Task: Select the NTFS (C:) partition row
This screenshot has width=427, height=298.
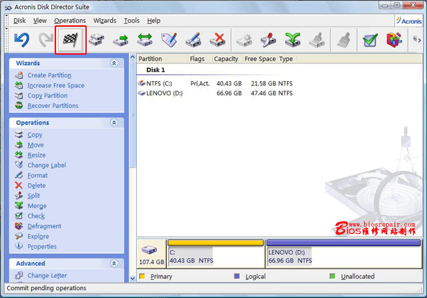Action: coord(216,83)
